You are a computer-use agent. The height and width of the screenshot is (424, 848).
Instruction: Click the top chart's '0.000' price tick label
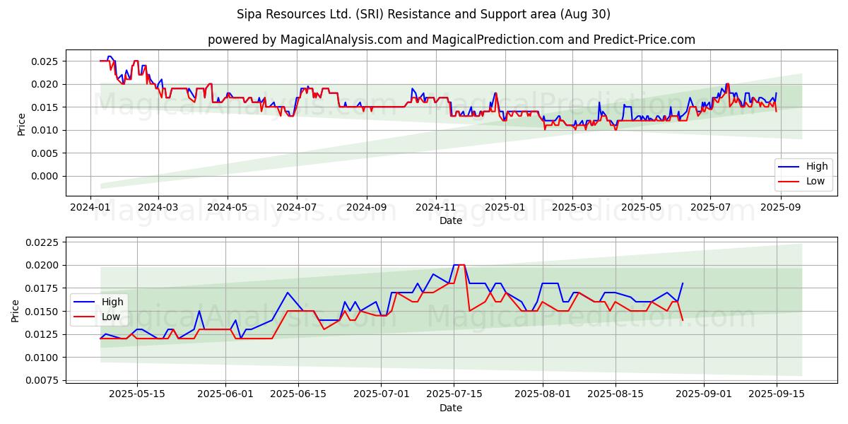pyautogui.click(x=45, y=176)
